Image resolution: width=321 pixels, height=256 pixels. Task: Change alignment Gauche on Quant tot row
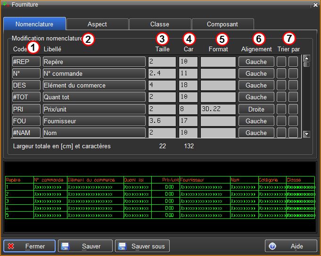(x=256, y=97)
